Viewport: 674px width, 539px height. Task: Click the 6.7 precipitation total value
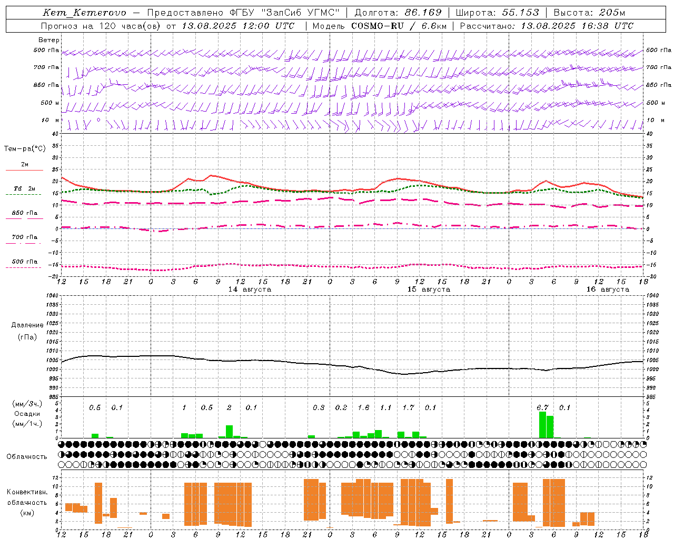(542, 407)
